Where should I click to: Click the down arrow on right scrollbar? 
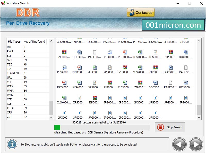click(199, 118)
